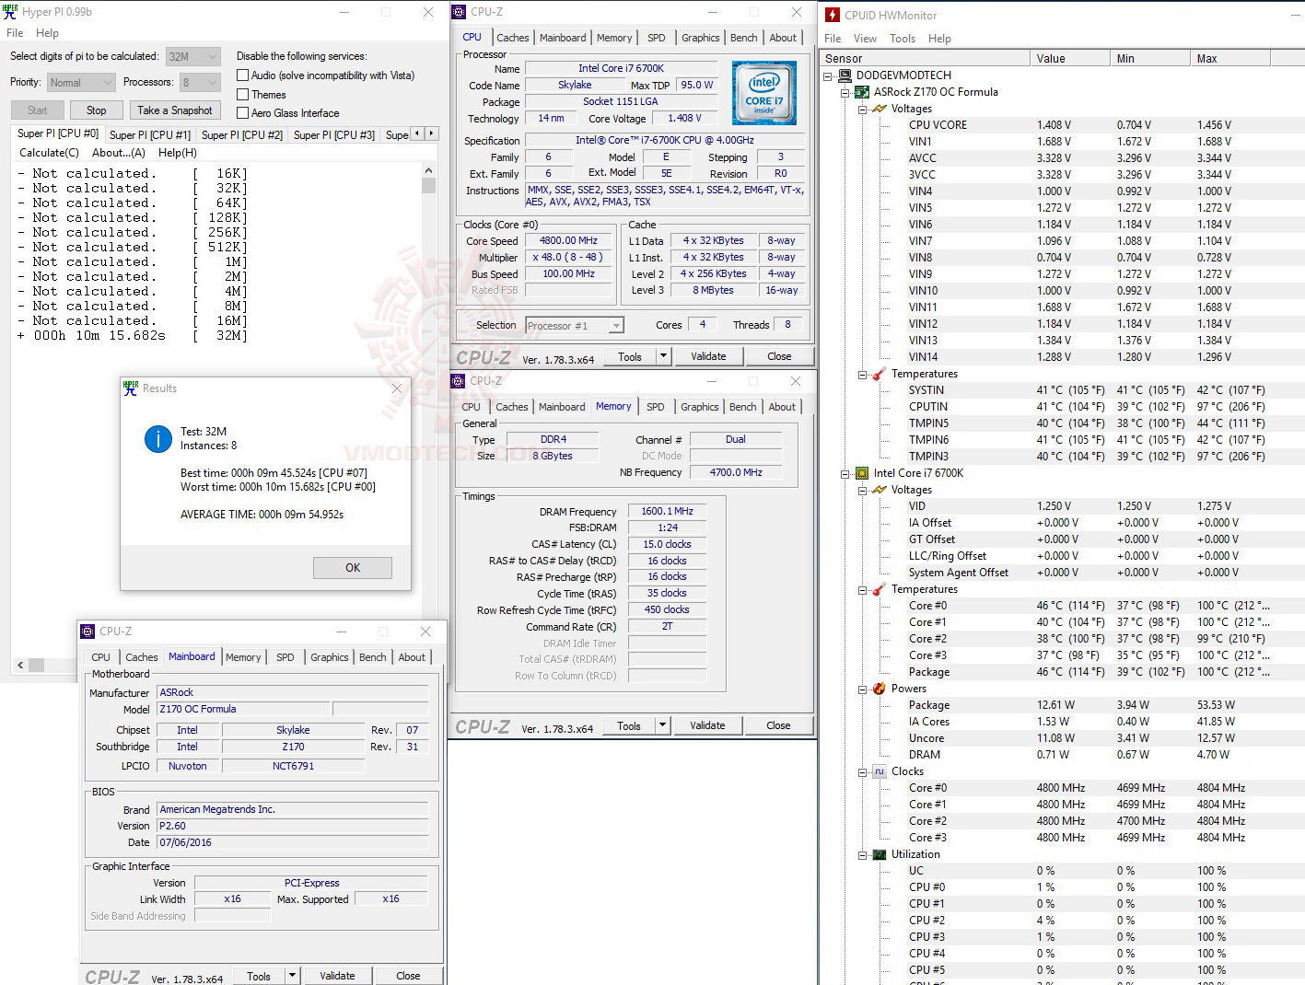Collapse the Temperatures node under ASRock Z170
Screen dimensions: 1305x985
862,374
